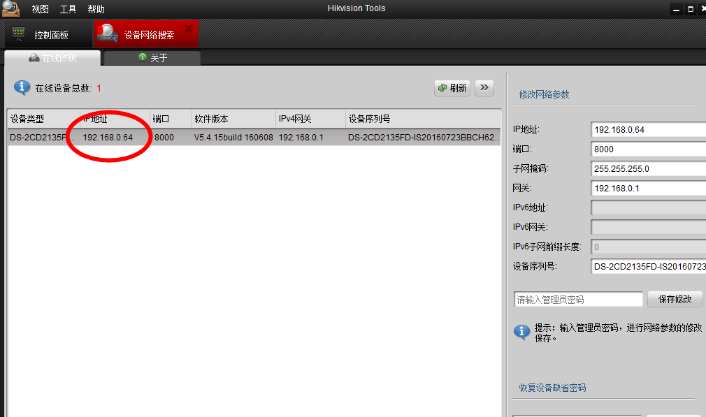Switch to the 控制面板 tab
The width and height of the screenshot is (706, 417).
(49, 35)
